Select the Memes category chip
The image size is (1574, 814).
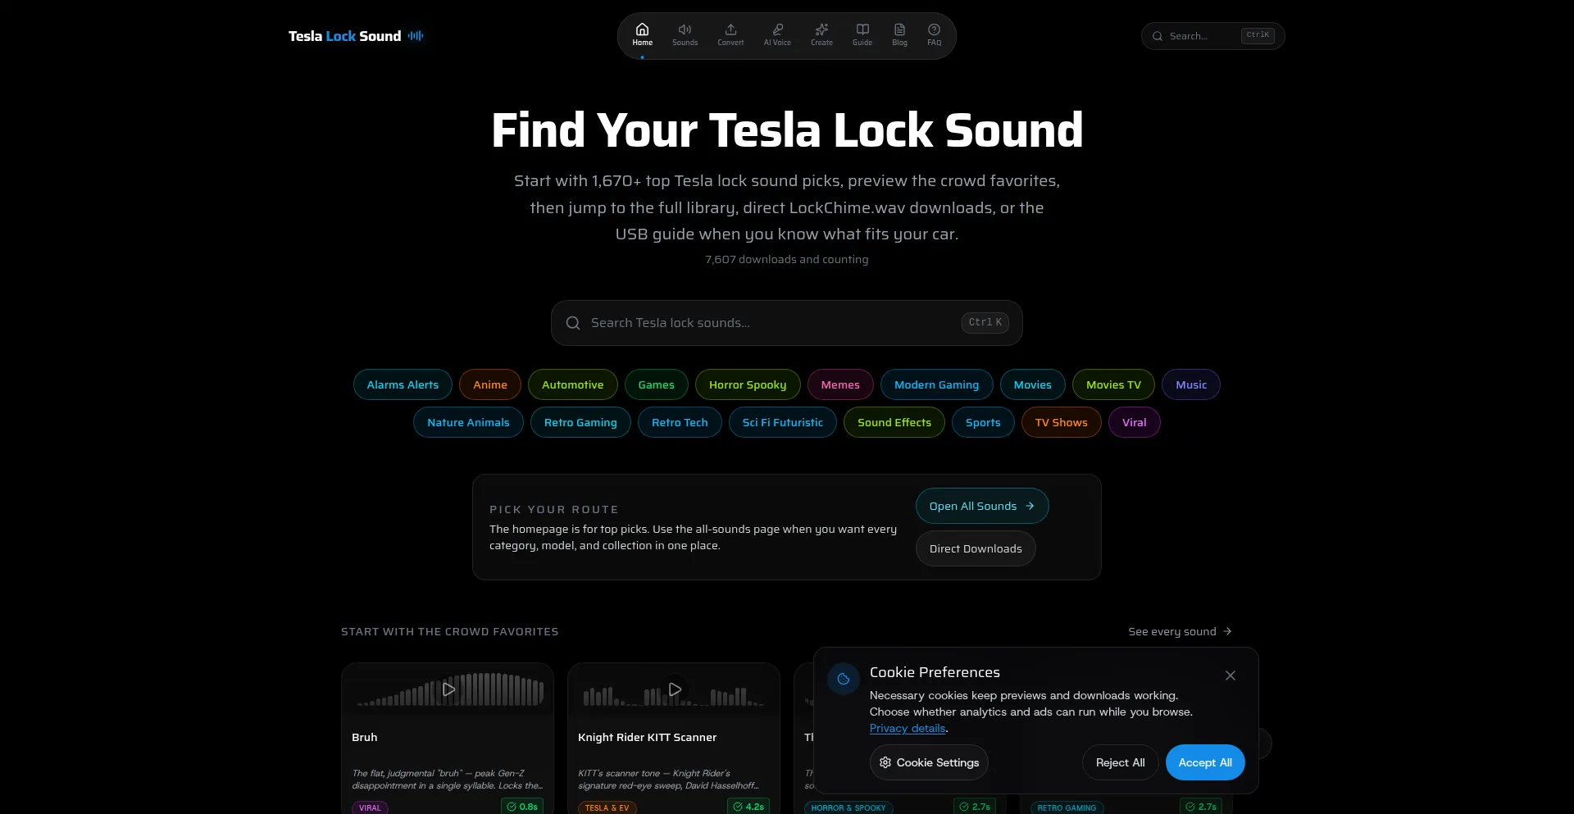point(840,384)
